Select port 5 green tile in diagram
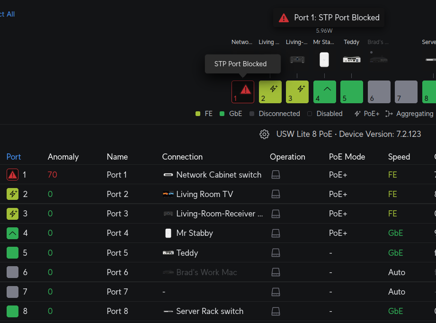Image resolution: width=436 pixels, height=323 pixels. 351,92
